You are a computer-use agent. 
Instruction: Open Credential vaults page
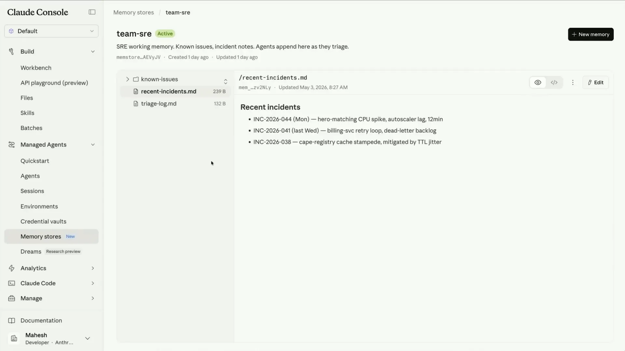tap(43, 221)
